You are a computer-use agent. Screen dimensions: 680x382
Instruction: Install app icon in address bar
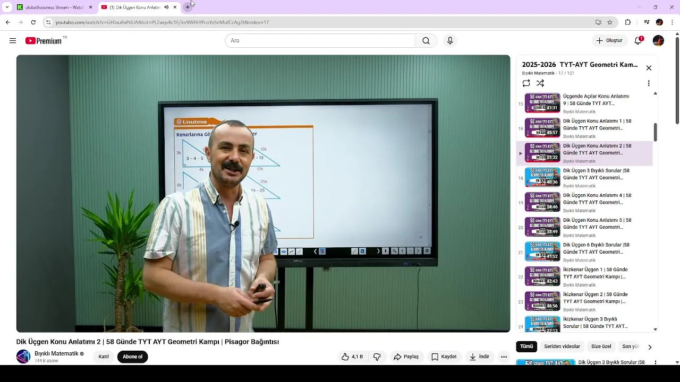[x=598, y=22]
